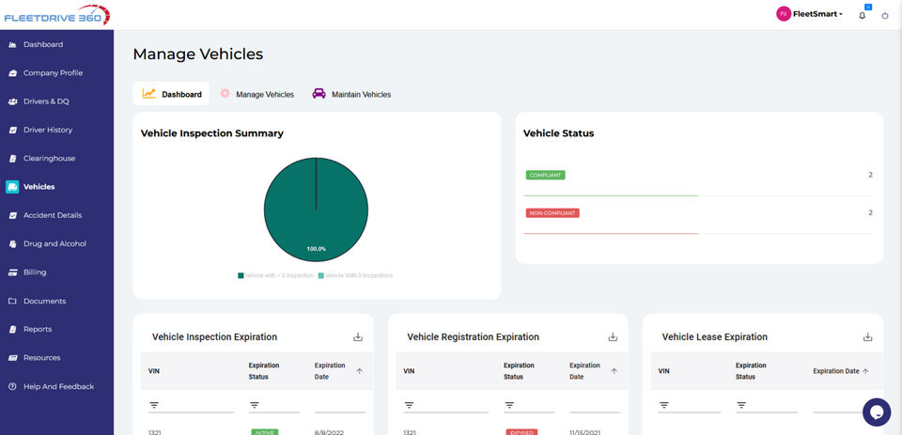Toggle the 'Vehicle With 0 Inspections' legend

pos(355,275)
